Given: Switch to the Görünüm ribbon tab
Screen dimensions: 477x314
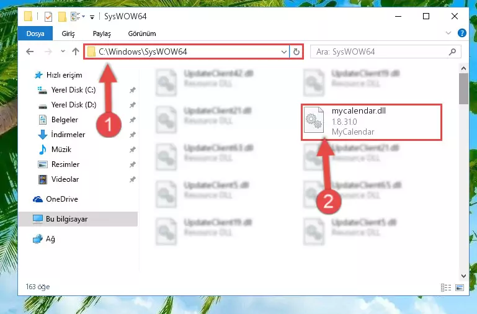Looking at the screenshot, I should (142, 34).
